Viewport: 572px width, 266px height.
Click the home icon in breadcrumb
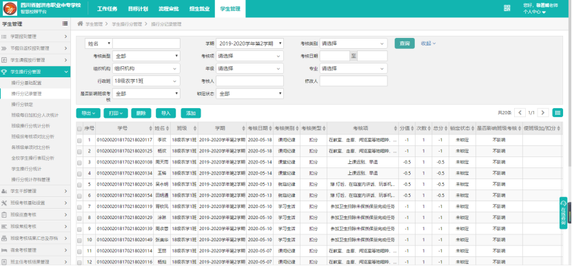coord(80,23)
